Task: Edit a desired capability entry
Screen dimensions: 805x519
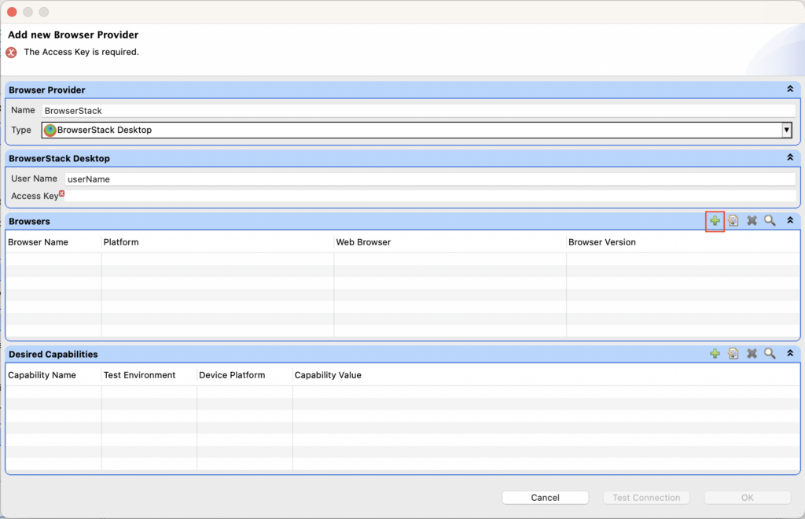Action: (733, 354)
